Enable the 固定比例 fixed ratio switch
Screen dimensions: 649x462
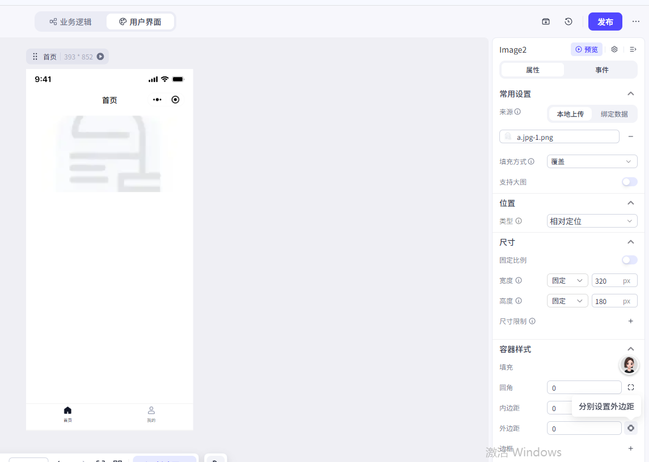click(629, 260)
